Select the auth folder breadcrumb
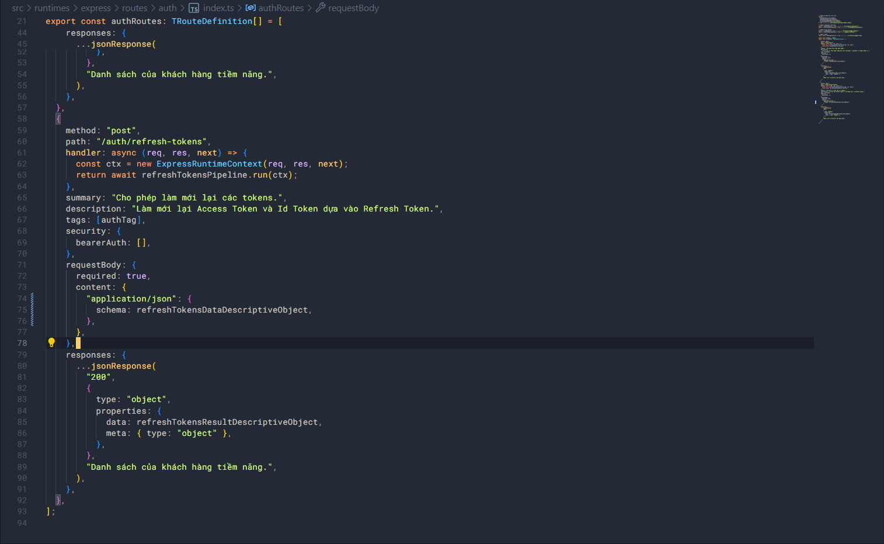 tap(168, 8)
